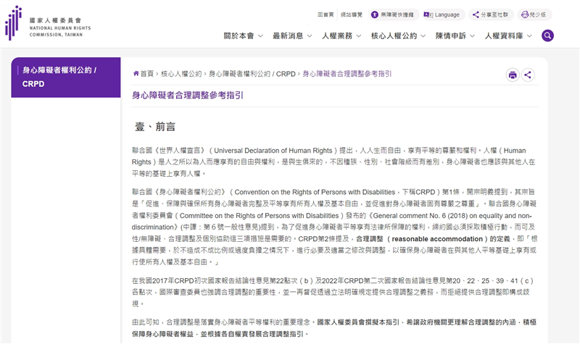Expand the 陳情申訴 menu

[x=455, y=35]
